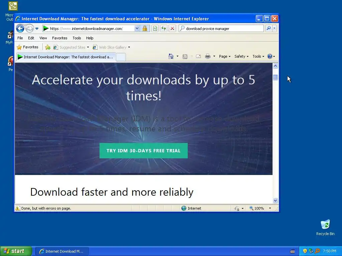342x256 pixels.
Task: Go back with the Back arrow button
Action: (20, 29)
